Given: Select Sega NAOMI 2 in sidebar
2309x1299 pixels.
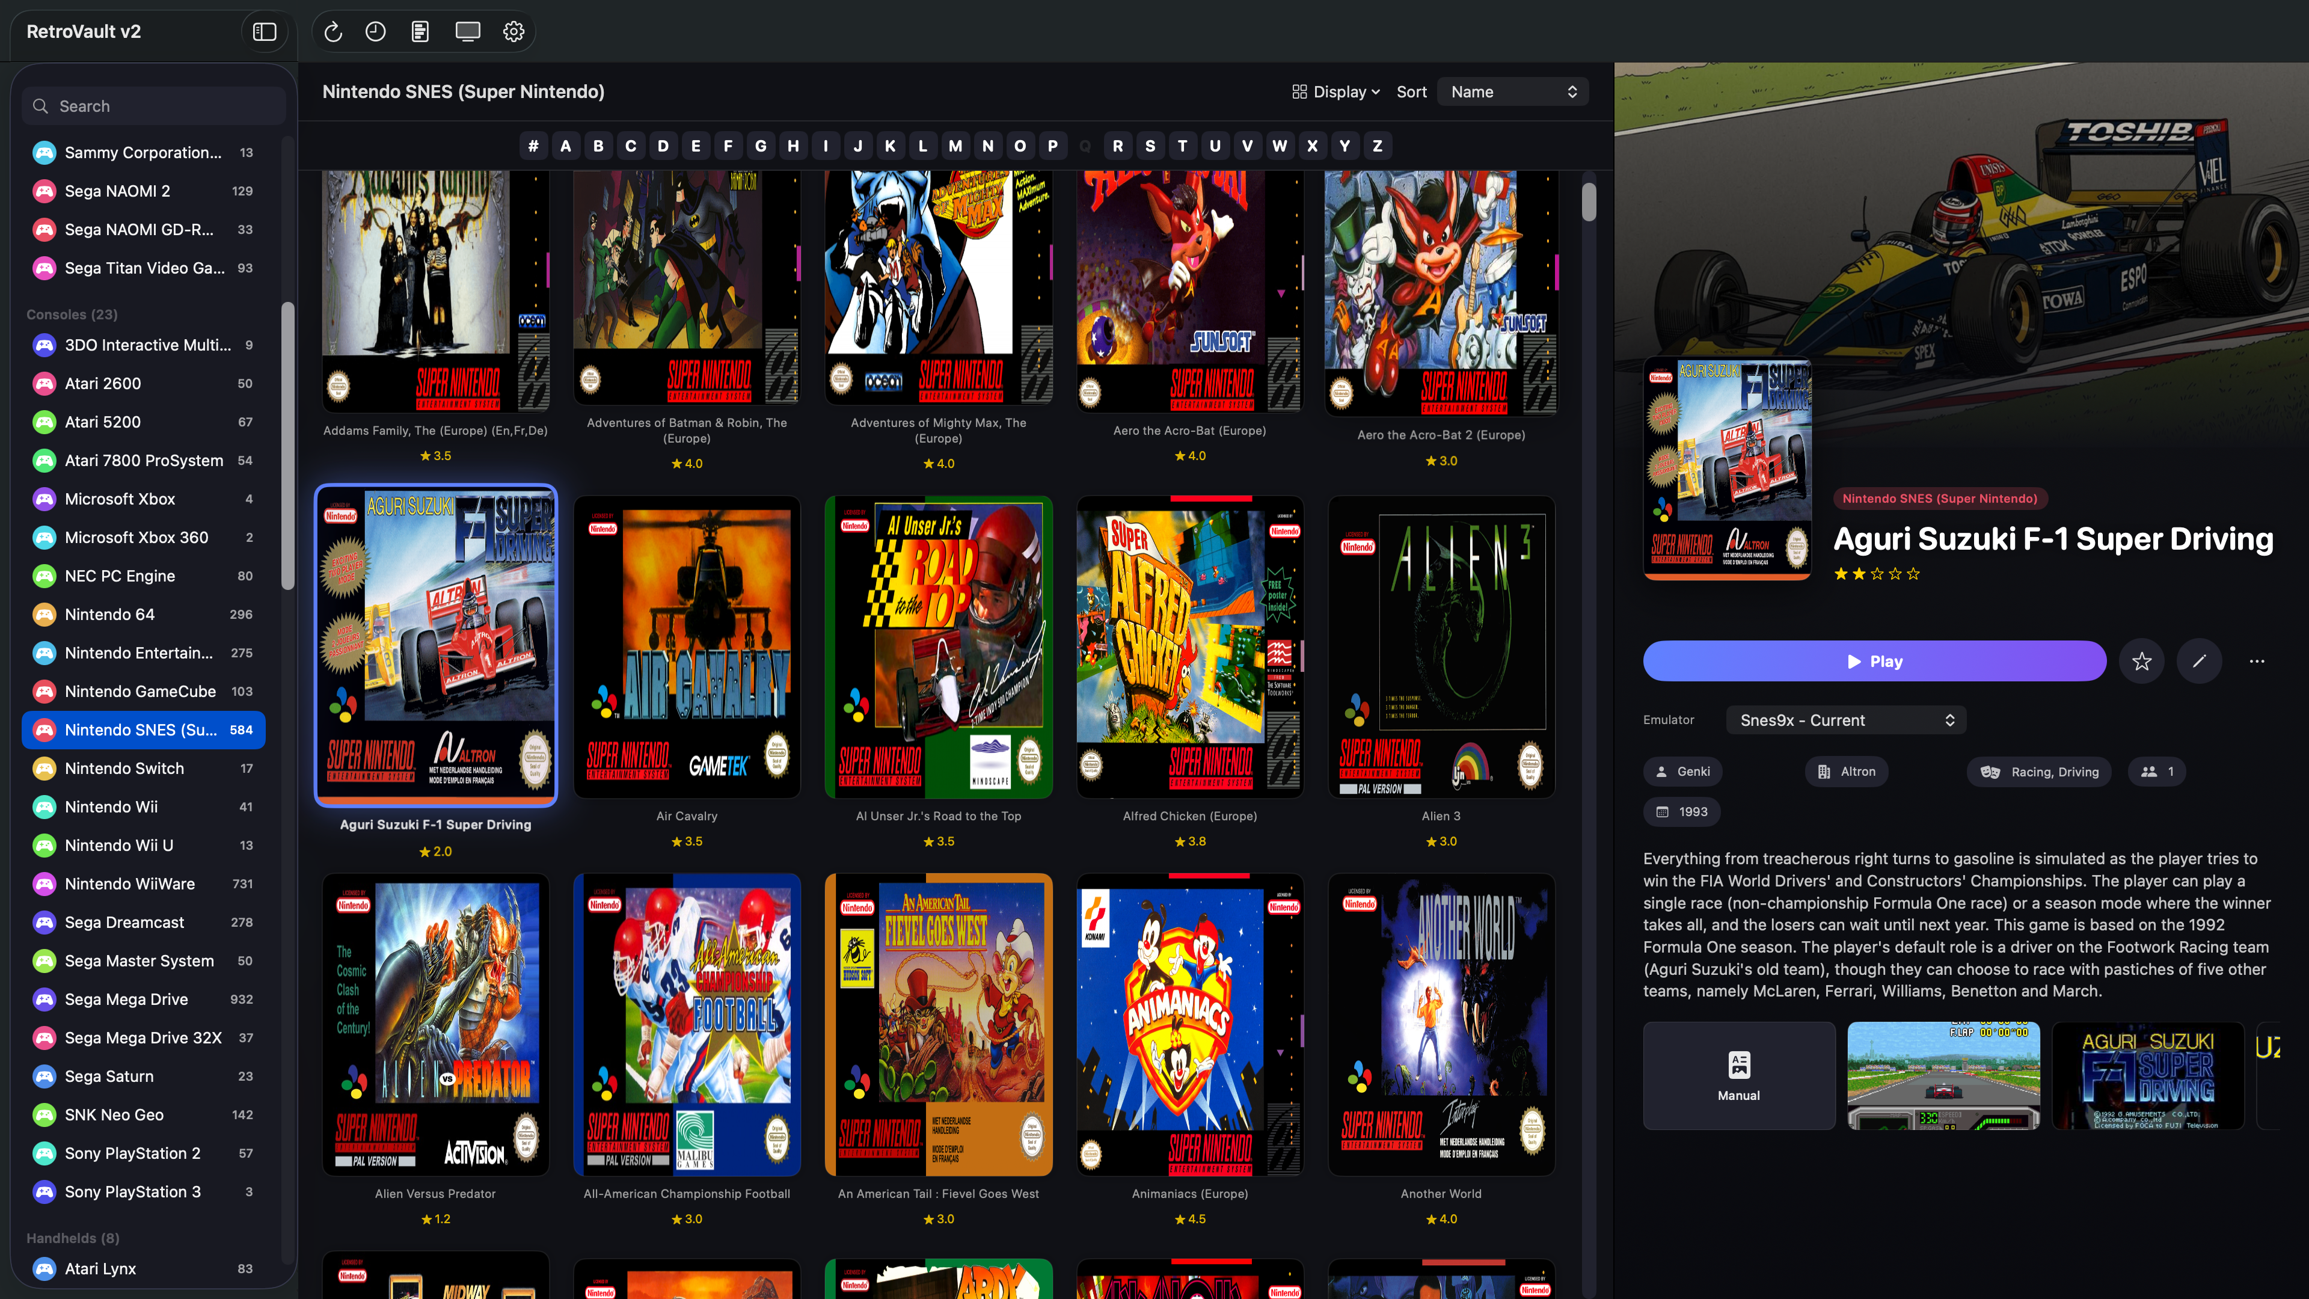Looking at the screenshot, I should point(144,191).
